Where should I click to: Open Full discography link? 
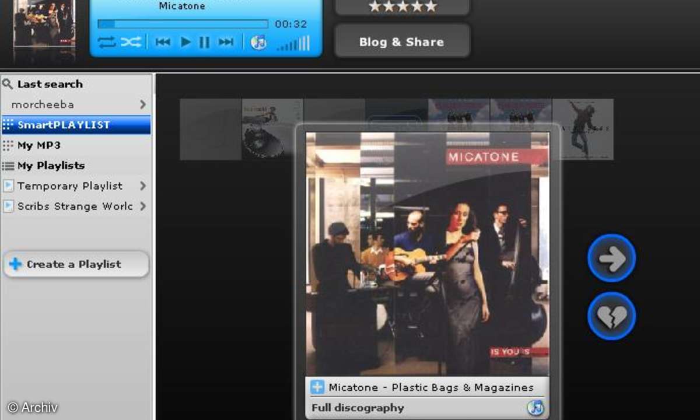358,408
